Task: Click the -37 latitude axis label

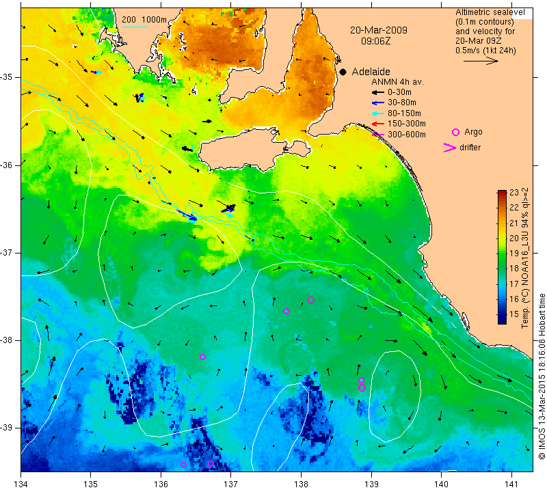Action: 7,252
